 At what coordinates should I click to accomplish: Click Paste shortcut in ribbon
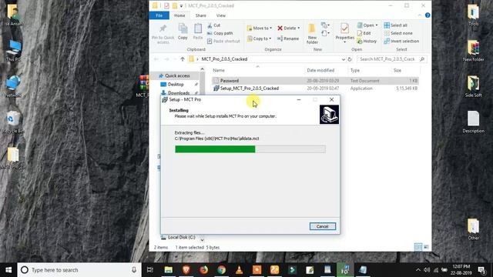(x=223, y=41)
